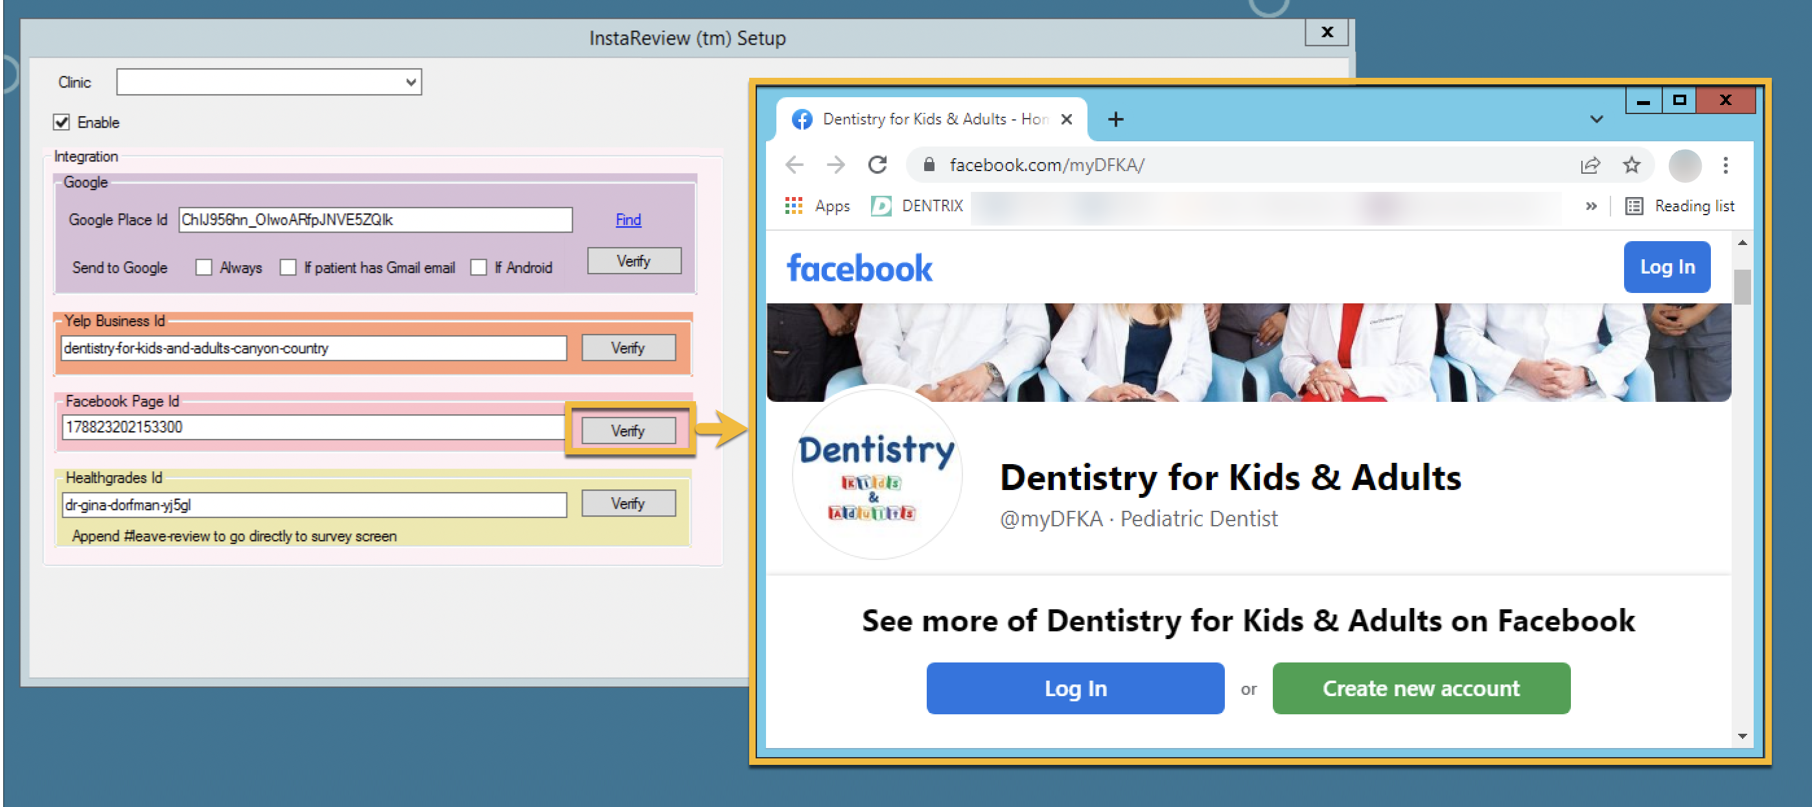Viewport: 1812px width, 807px height.
Task: Click the page scrollbar down arrow
Action: (1741, 735)
